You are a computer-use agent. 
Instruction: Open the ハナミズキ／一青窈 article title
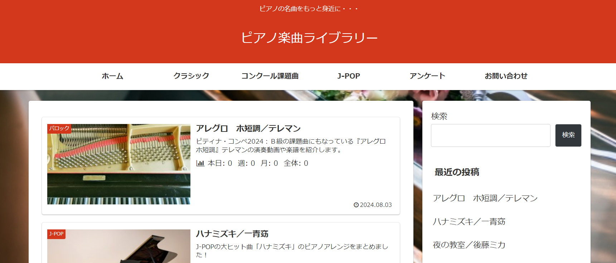coord(232,234)
